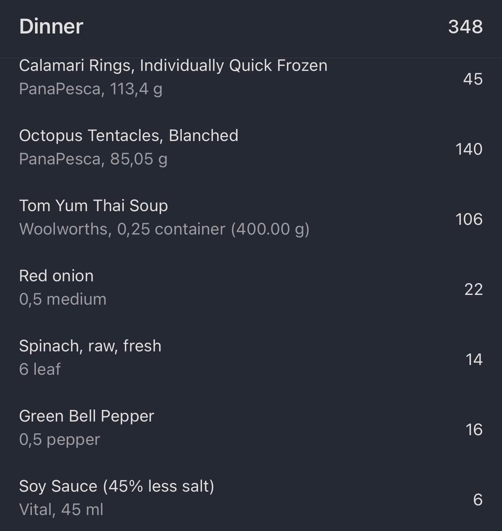This screenshot has width=502, height=531.
Task: Open the Tom Yum Thai Soup entry
Action: coord(93,206)
